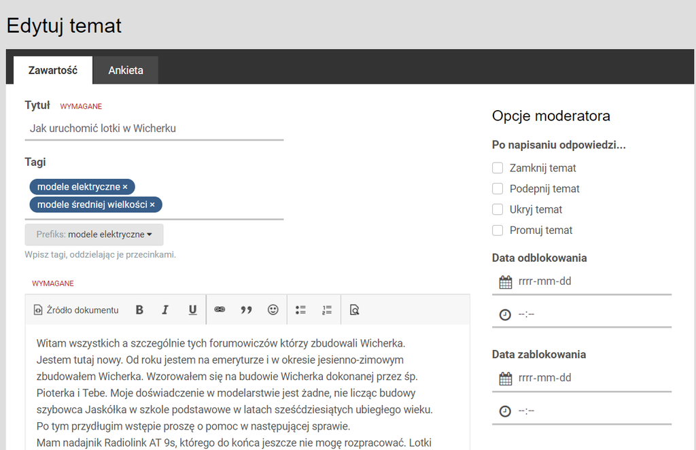Insert a numbered list
The image size is (696, 450).
pos(327,310)
